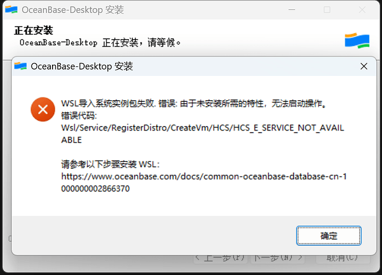
Task: Click the installer window's title bar OceanBase icon
Action: click(11, 10)
